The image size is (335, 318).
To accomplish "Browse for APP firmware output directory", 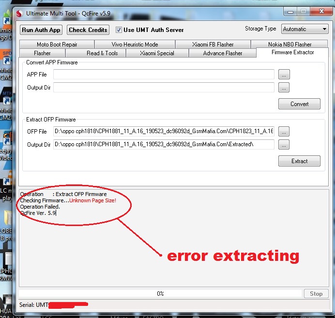I will [284, 87].
